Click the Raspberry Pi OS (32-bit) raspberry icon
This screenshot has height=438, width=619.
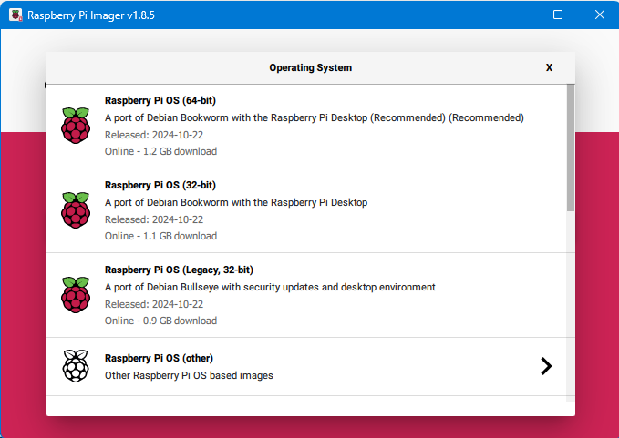point(76,210)
